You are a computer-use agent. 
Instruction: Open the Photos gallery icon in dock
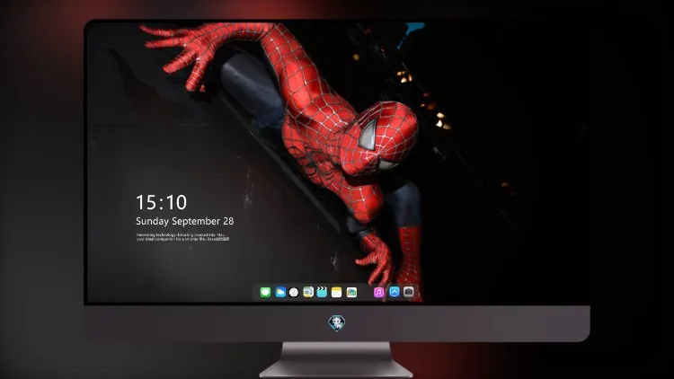[x=351, y=293]
